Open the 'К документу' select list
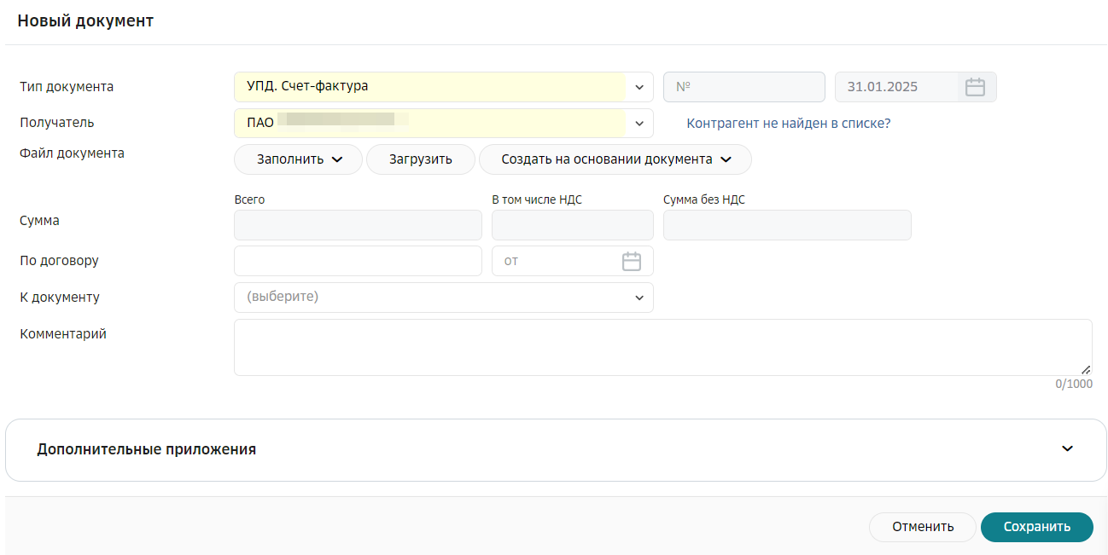 tap(444, 298)
